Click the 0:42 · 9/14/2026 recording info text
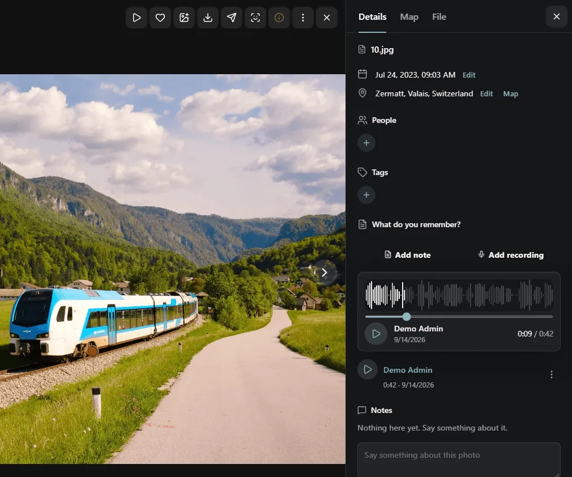 [x=408, y=385]
